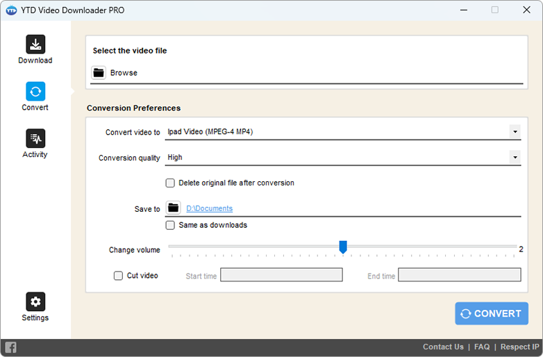This screenshot has width=543, height=357.
Task: Select the Convert sidebar icon
Action: [x=35, y=92]
